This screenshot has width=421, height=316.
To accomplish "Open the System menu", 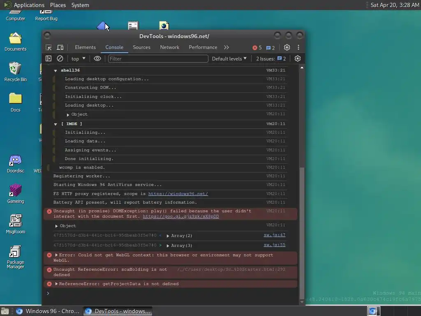I will pos(80,5).
